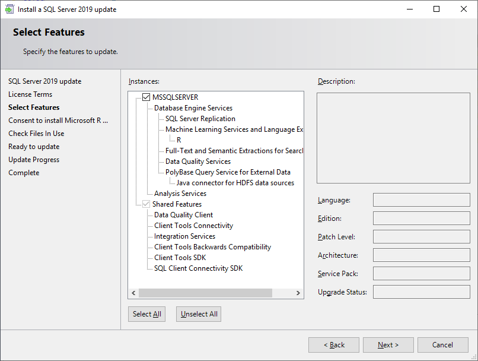Select SQL Client Connectivity SDK item
Screen dimensions: 478x361
199,268
